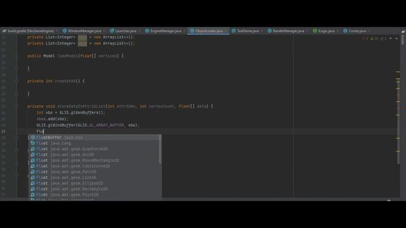Choose Float java.lang completion suggestion
The width and height of the screenshot is (406, 228).
click(95, 143)
